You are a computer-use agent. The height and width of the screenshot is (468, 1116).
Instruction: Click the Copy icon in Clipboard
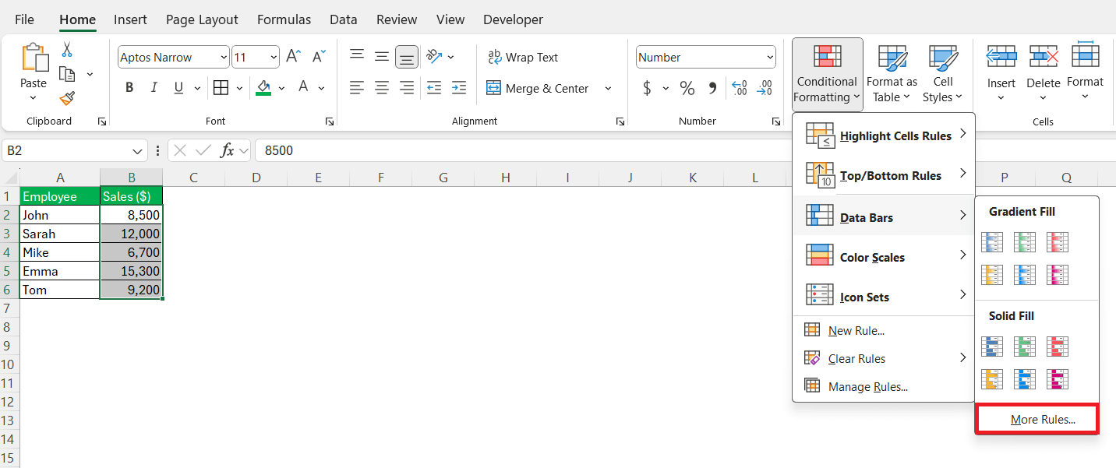(67, 74)
